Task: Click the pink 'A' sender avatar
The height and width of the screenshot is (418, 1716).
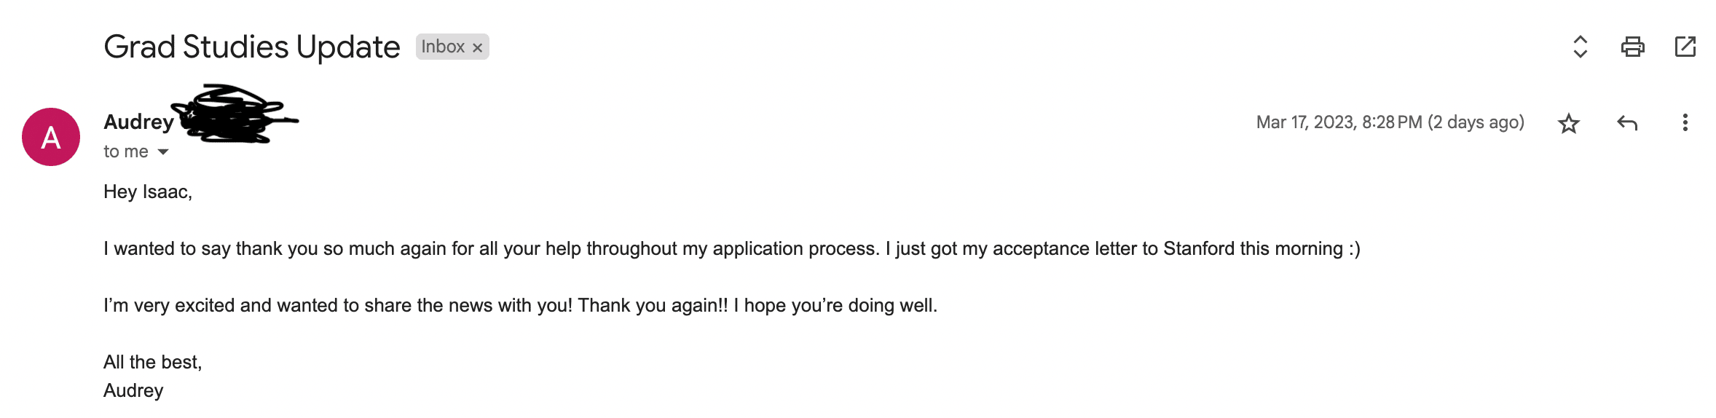Action: pos(51,137)
